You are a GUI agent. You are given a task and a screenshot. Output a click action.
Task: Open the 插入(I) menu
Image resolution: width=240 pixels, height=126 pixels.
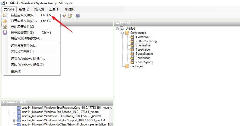click(x=39, y=9)
